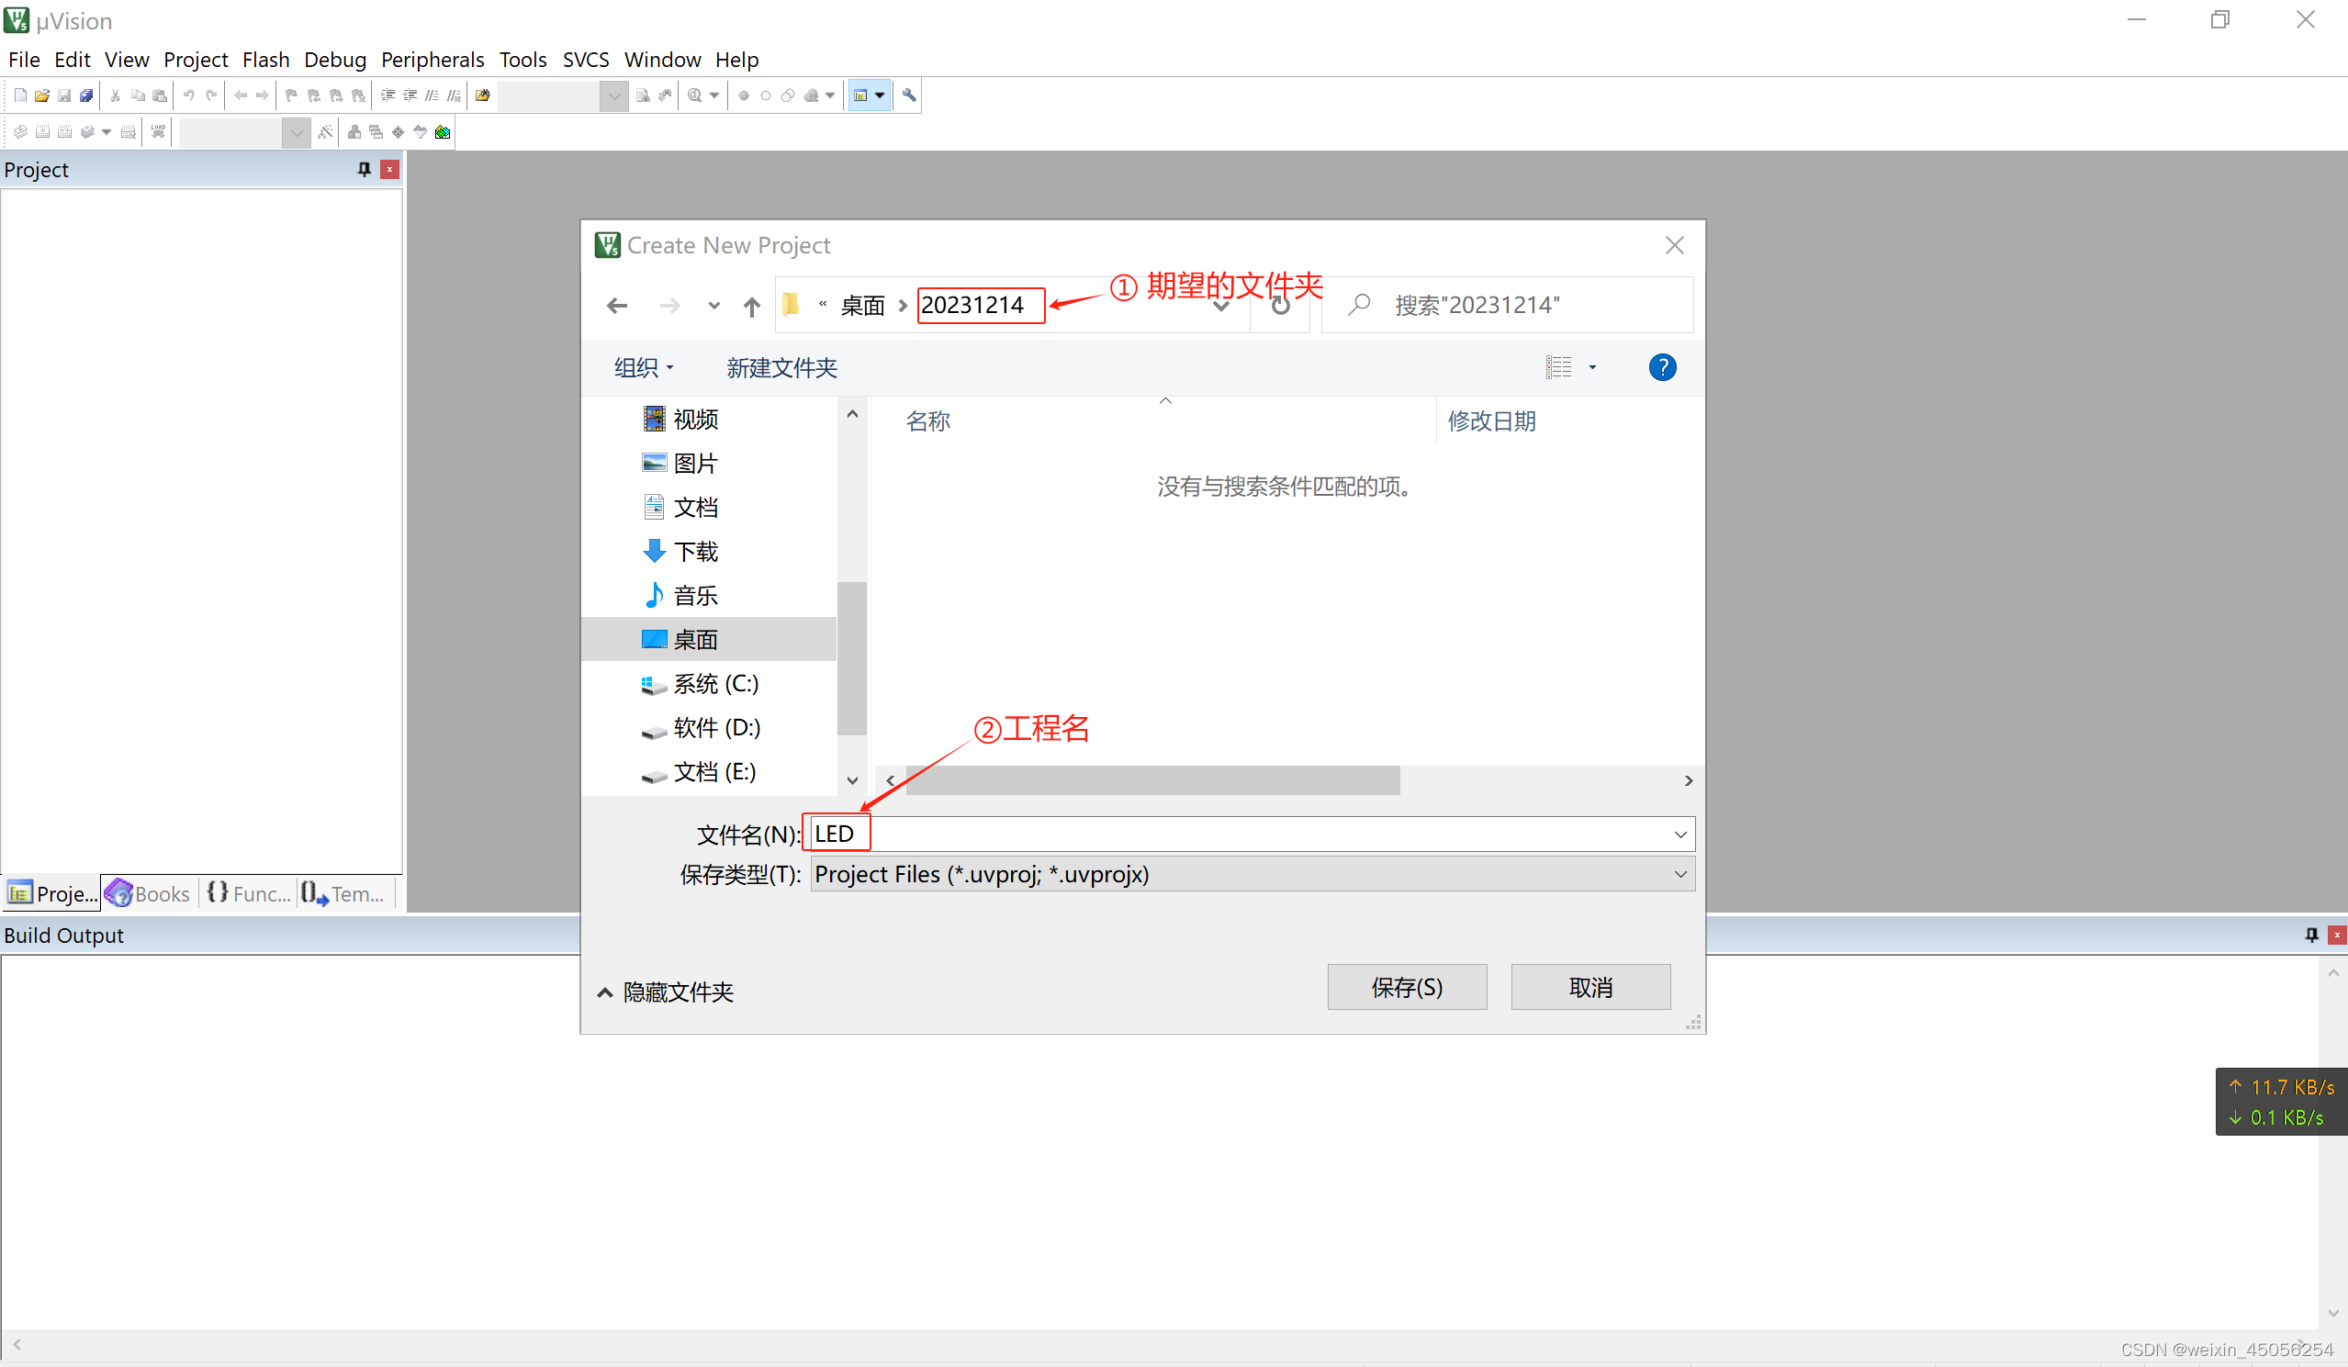Close the Create New Project dialog
Viewport: 2348px width, 1367px height.
[1674, 245]
